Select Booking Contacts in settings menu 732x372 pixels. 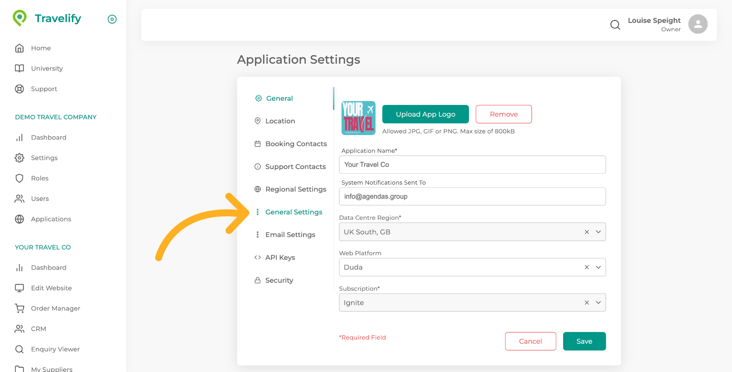pos(296,144)
